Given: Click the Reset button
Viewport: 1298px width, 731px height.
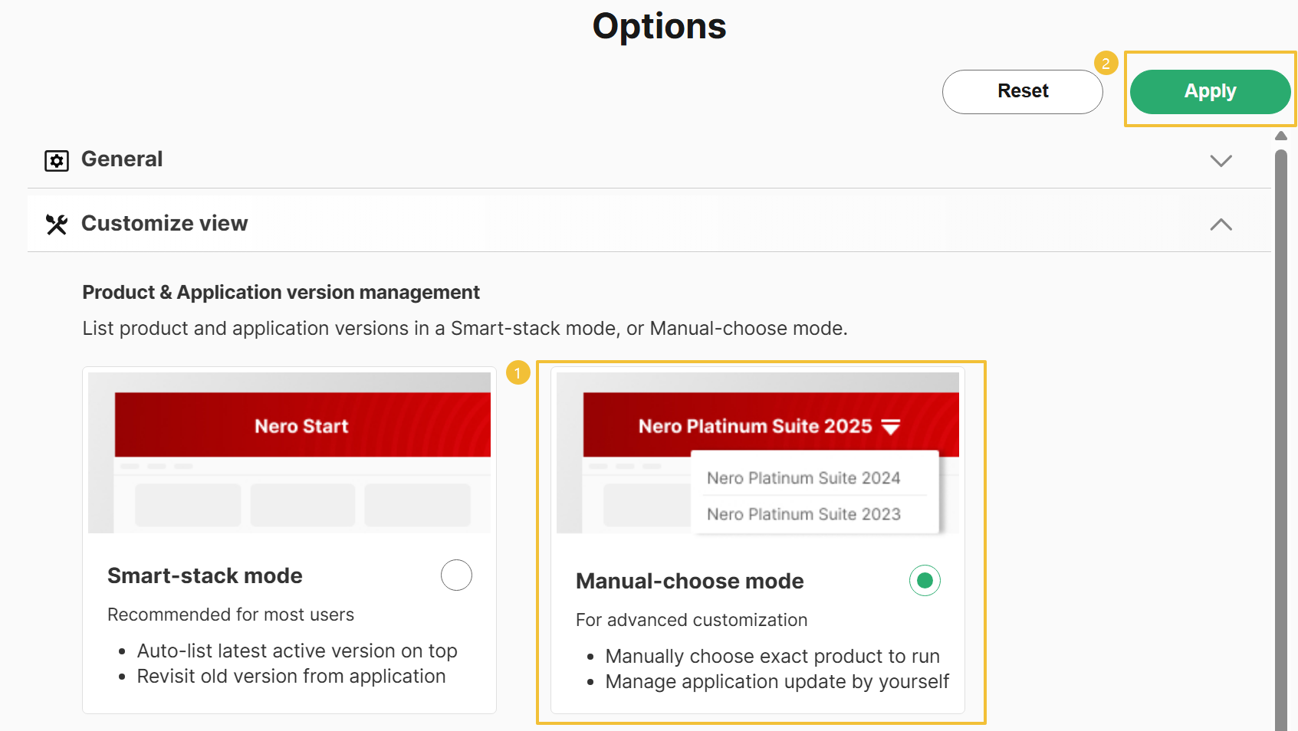Looking at the screenshot, I should [1022, 91].
